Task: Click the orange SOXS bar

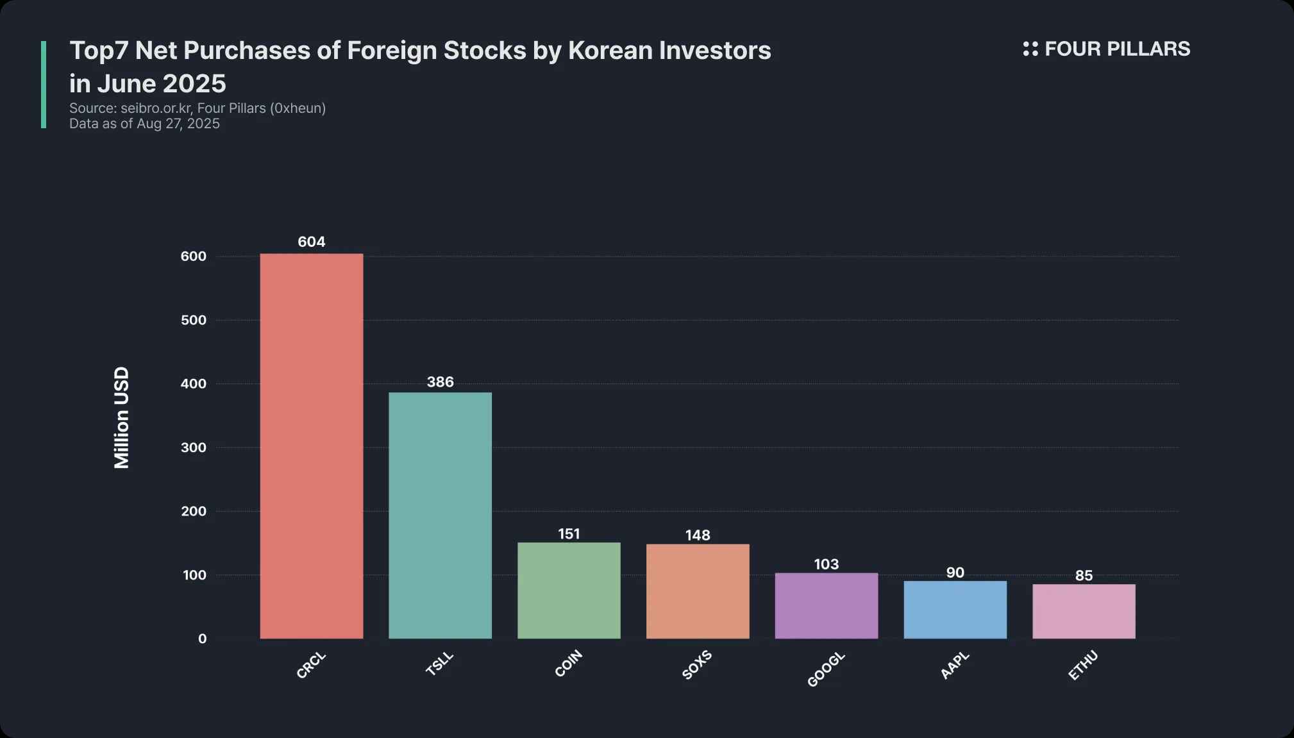Action: coord(698,591)
